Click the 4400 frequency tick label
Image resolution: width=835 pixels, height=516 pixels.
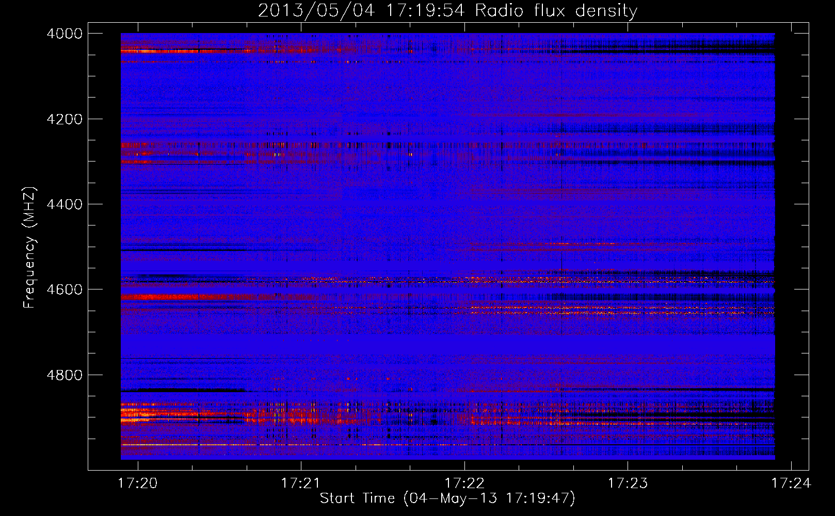click(65, 204)
